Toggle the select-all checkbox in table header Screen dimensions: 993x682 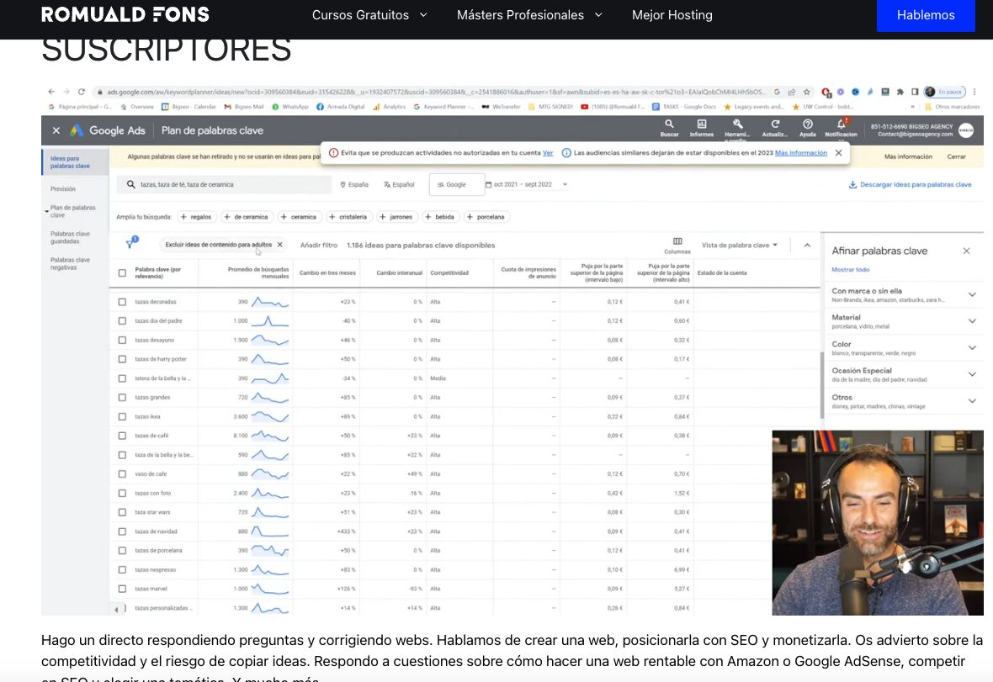click(x=123, y=272)
